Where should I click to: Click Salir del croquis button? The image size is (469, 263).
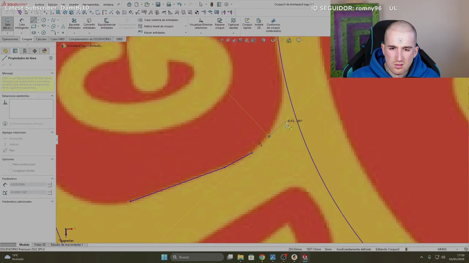(7, 24)
